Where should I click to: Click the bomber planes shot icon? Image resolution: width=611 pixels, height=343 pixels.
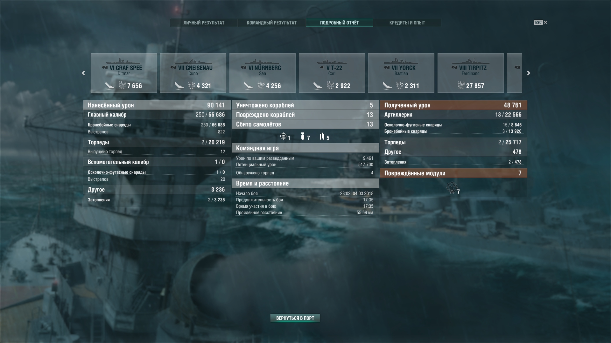(x=303, y=137)
